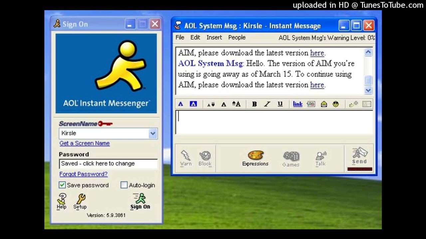Open Setup wrench in Sign On window
The width and height of the screenshot is (426, 239).
(80, 201)
